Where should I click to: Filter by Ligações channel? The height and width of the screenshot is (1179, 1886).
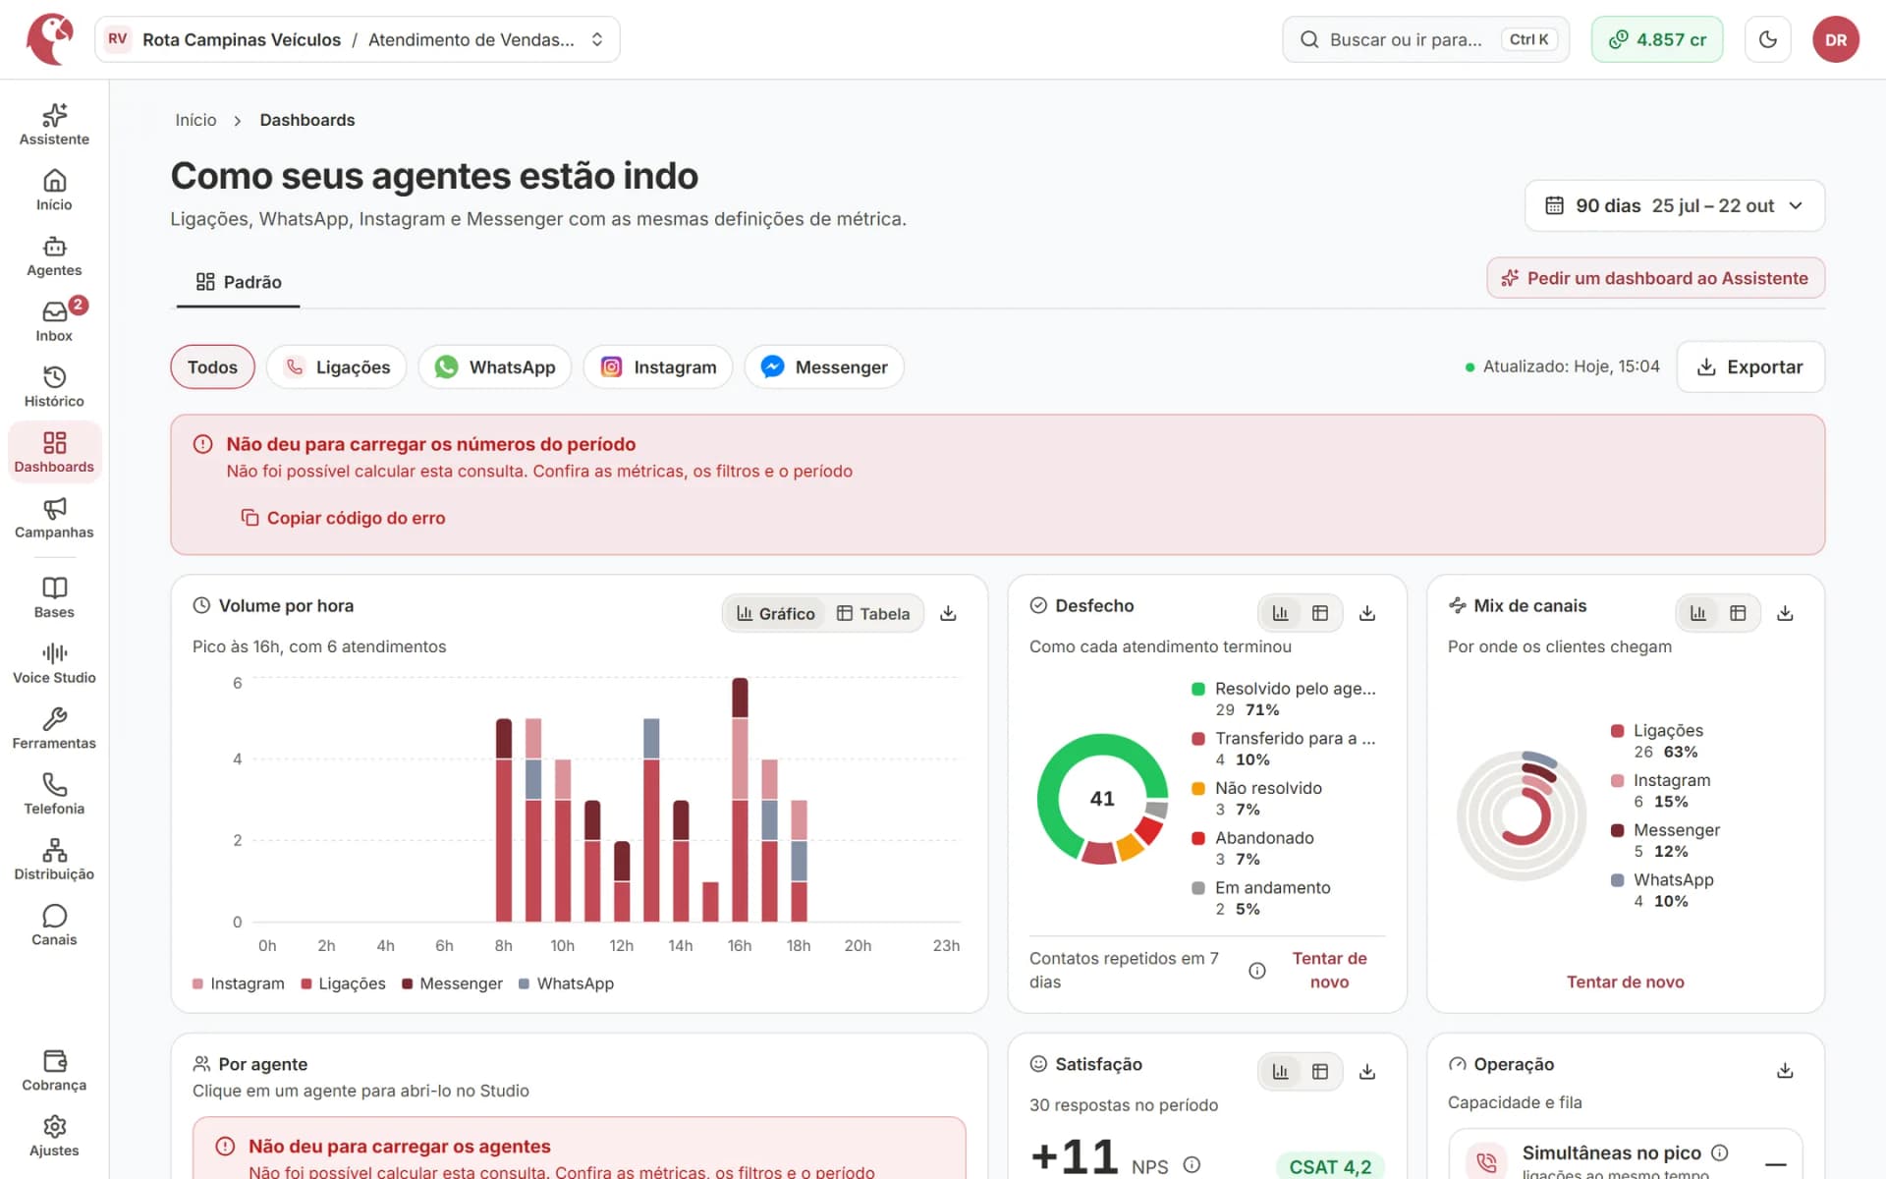[337, 366]
